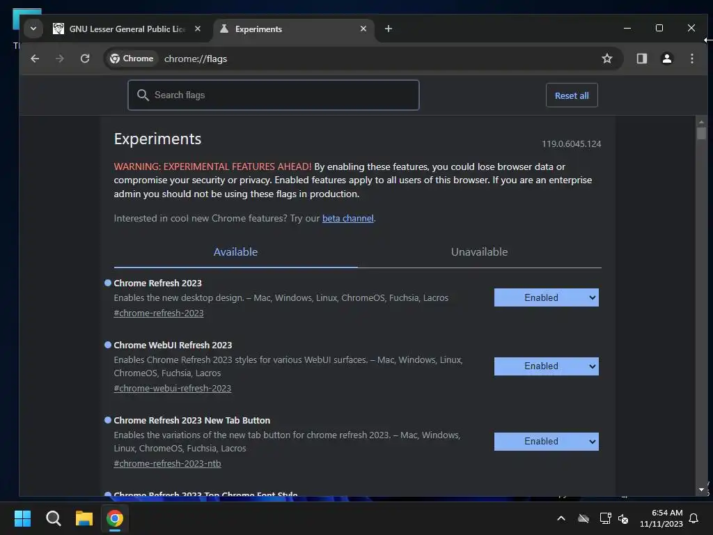This screenshot has height=535, width=713.
Task: Open the Chrome side panel
Action: pyautogui.click(x=641, y=59)
